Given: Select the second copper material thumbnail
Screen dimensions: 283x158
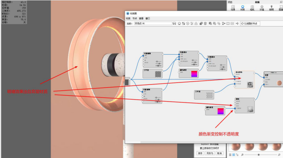Looking at the screenshot, I should [249, 147].
